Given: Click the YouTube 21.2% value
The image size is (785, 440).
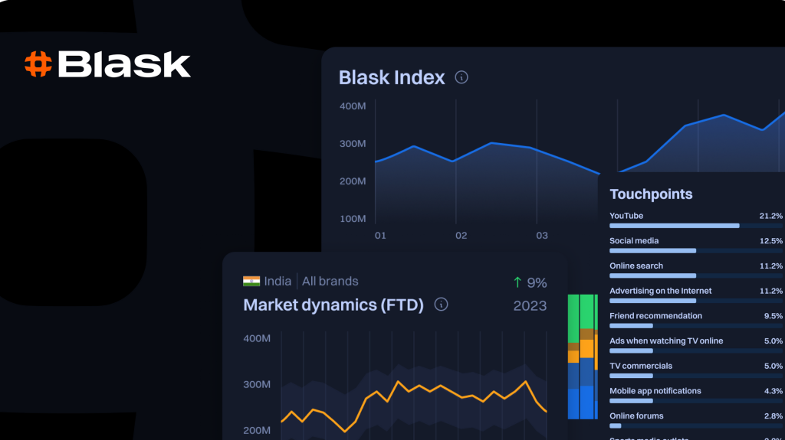Looking at the screenshot, I should pos(771,216).
